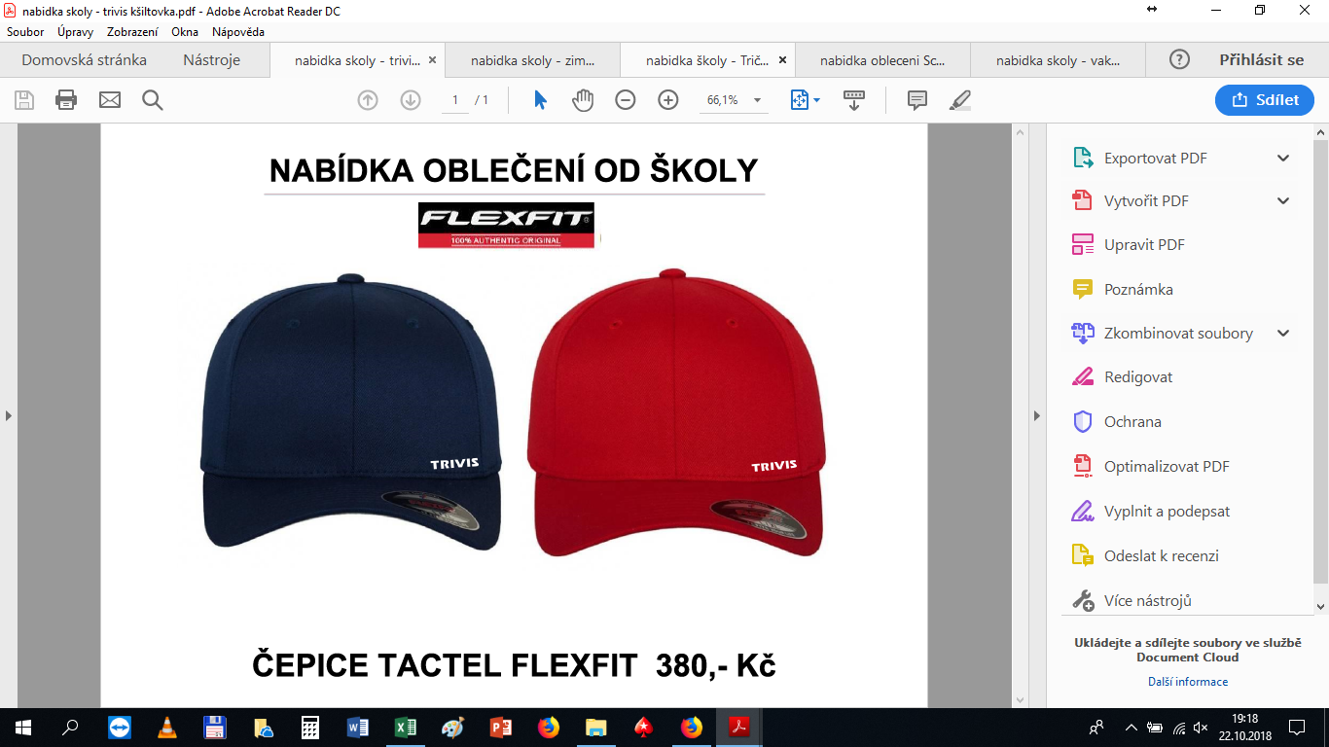This screenshot has height=747, width=1329.
Task: Switch to Nástroje tab
Action: 211,60
